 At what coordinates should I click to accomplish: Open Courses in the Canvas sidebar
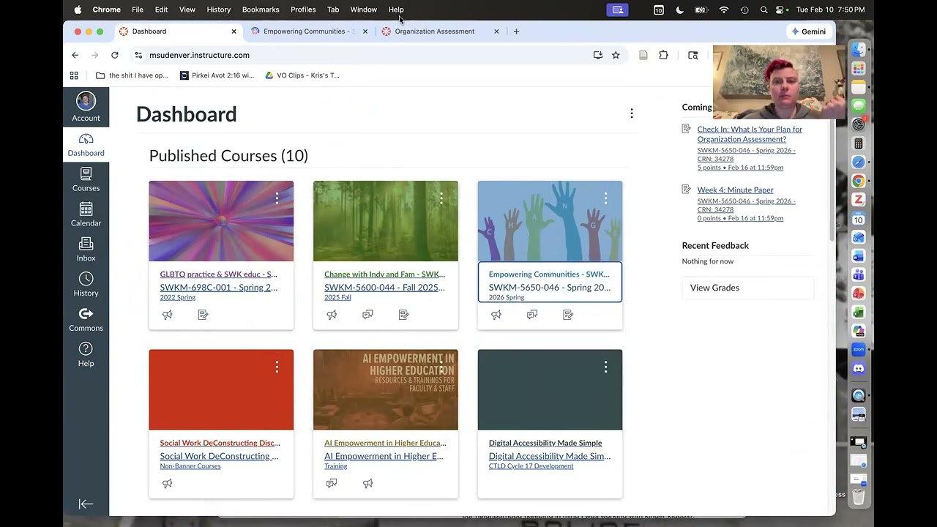86,179
